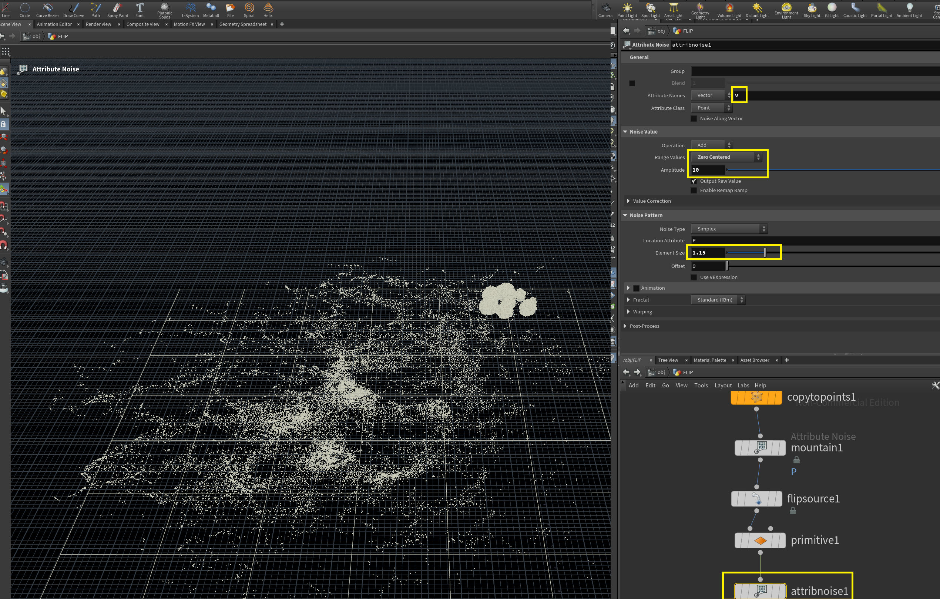940x599 pixels.
Task: Create a Point Light from shelf
Action: (627, 9)
